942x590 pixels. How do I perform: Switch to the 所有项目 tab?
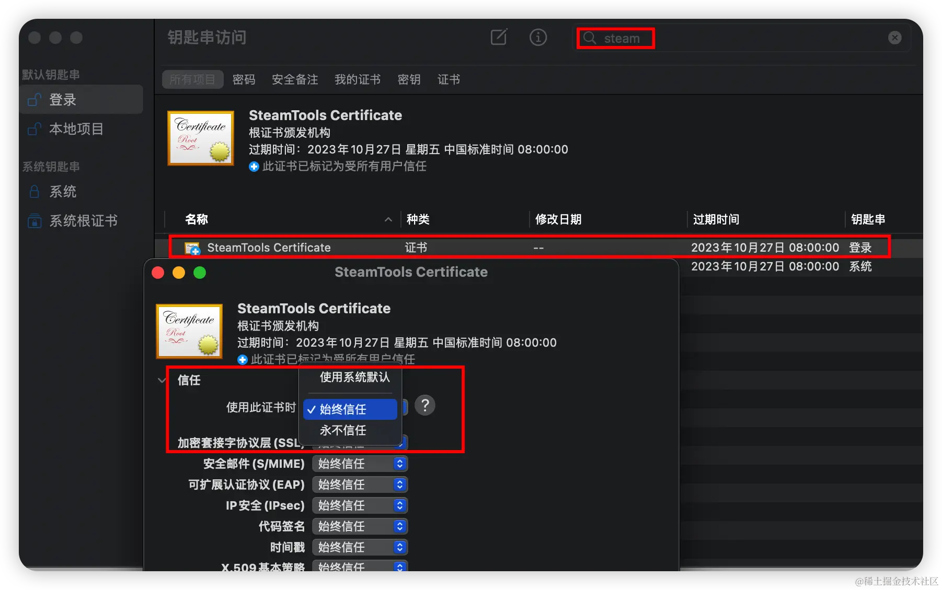click(x=192, y=79)
